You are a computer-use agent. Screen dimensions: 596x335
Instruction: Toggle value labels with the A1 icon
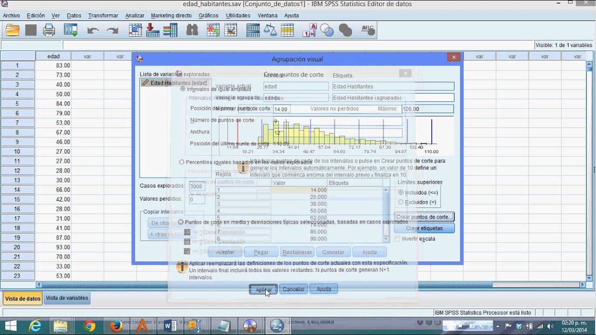310,30
